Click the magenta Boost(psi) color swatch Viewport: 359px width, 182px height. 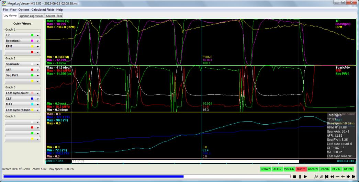point(32,41)
